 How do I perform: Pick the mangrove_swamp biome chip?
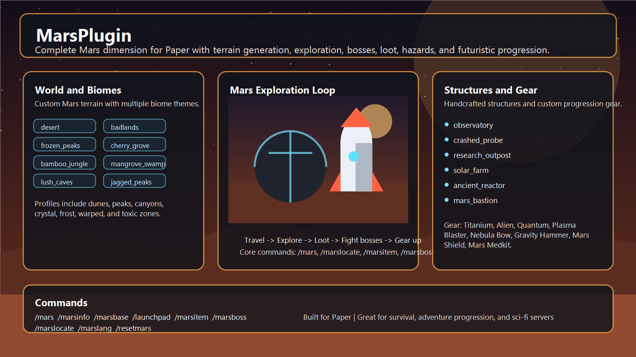pyautogui.click(x=135, y=163)
